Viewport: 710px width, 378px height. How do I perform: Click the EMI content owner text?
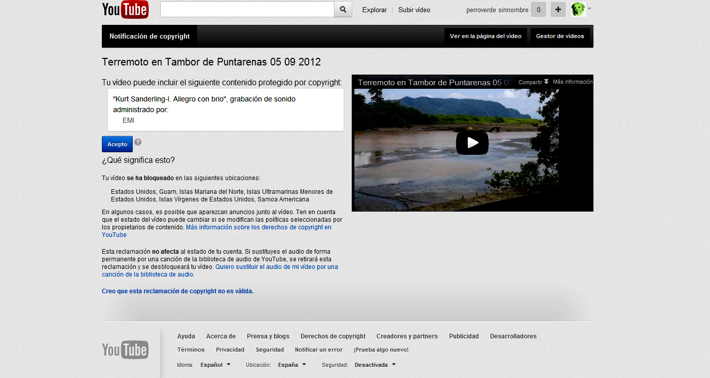click(128, 120)
